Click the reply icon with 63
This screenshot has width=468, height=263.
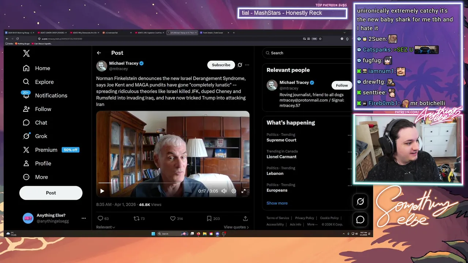100,218
